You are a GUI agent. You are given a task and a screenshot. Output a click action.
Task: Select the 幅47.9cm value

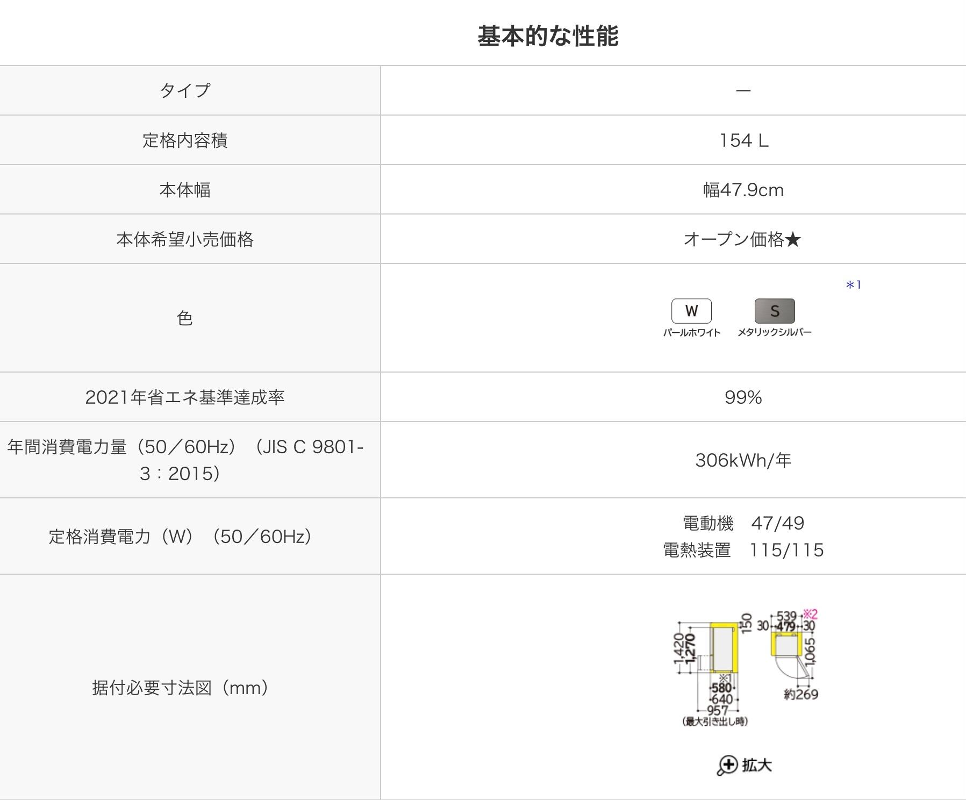tap(743, 190)
